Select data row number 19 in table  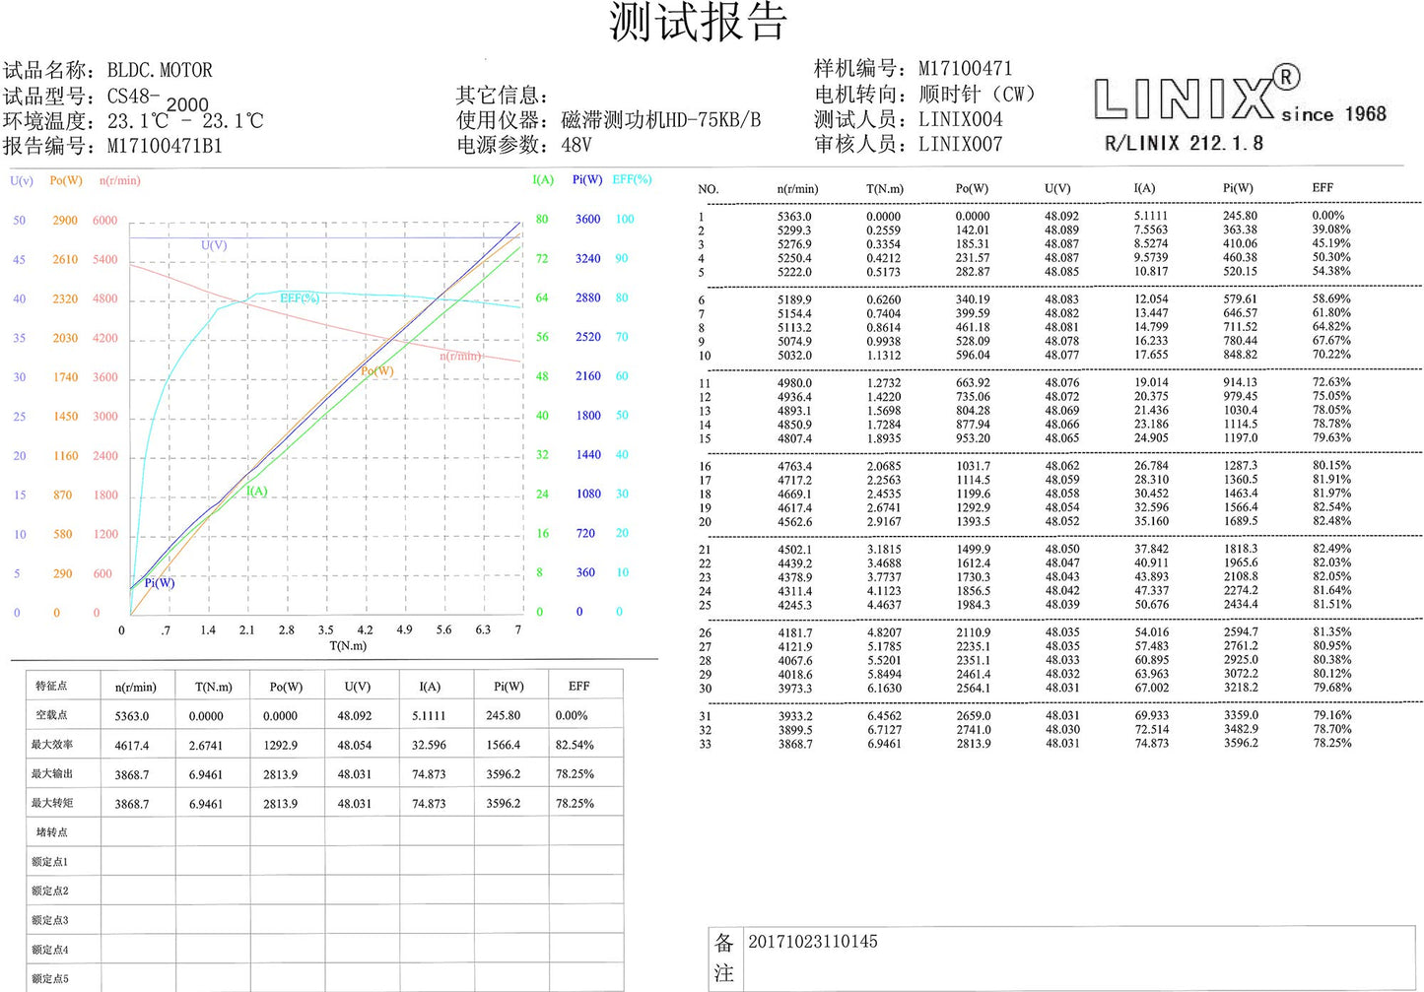coord(1025,507)
